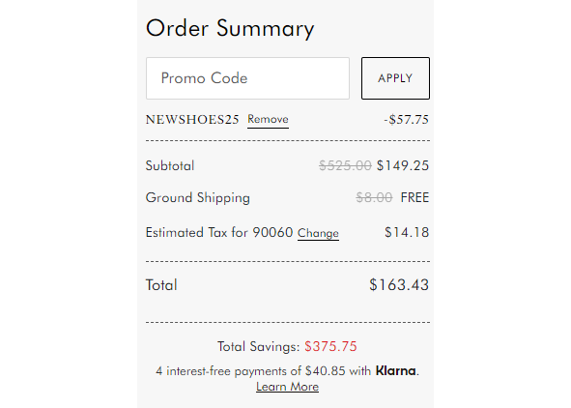Select the NEWSHOES25 applied code label

192,120
